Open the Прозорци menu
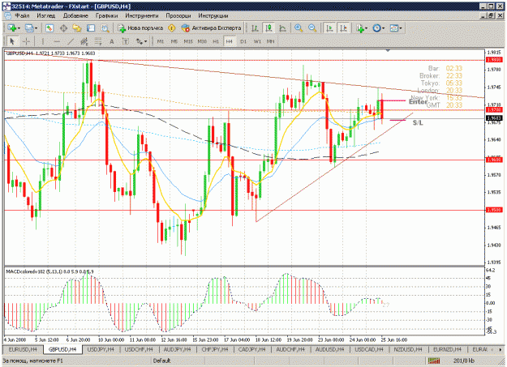This screenshot has height=367, width=507. pos(178,15)
